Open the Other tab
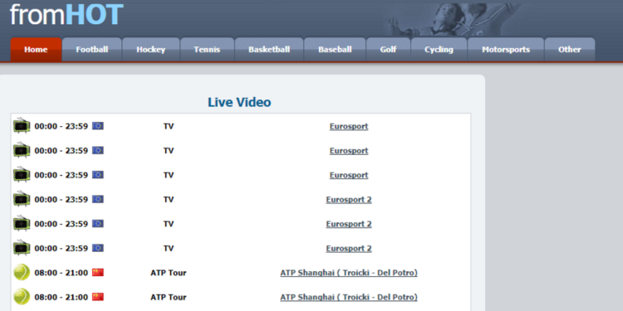The height and width of the screenshot is (311, 623). pyautogui.click(x=569, y=50)
